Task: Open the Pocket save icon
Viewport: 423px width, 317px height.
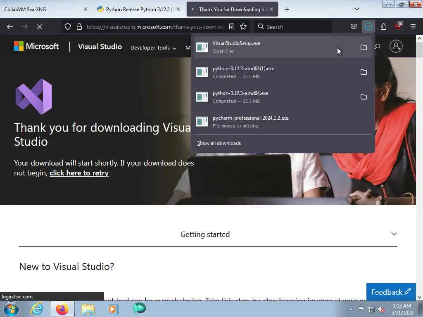Action: tap(354, 26)
